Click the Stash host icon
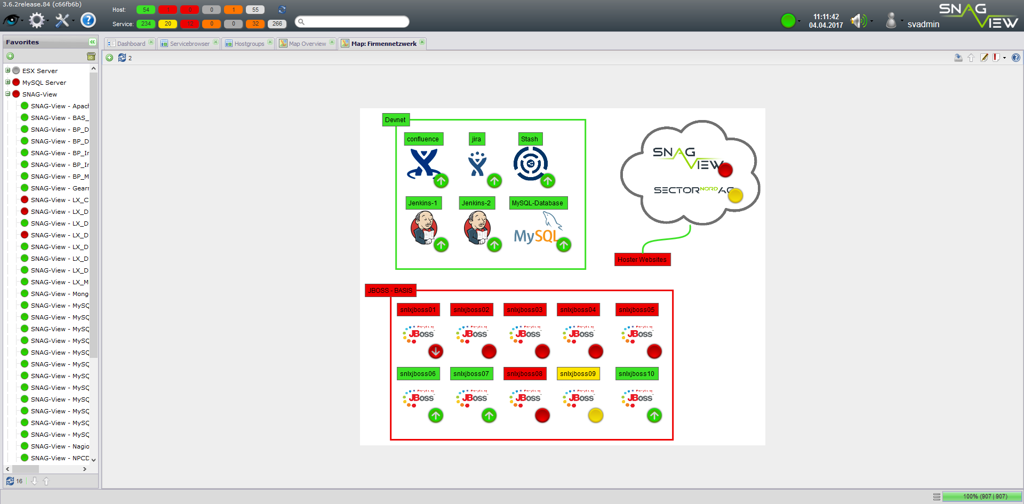This screenshot has width=1024, height=504. click(531, 164)
